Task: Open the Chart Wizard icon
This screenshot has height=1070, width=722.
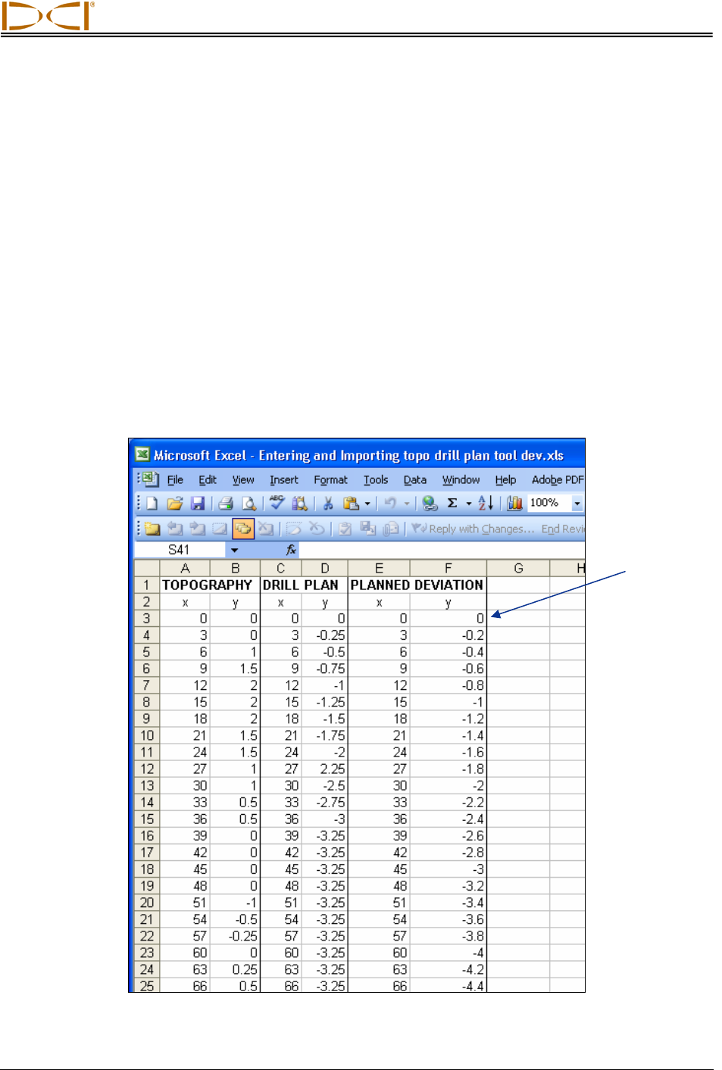Action: [x=514, y=503]
